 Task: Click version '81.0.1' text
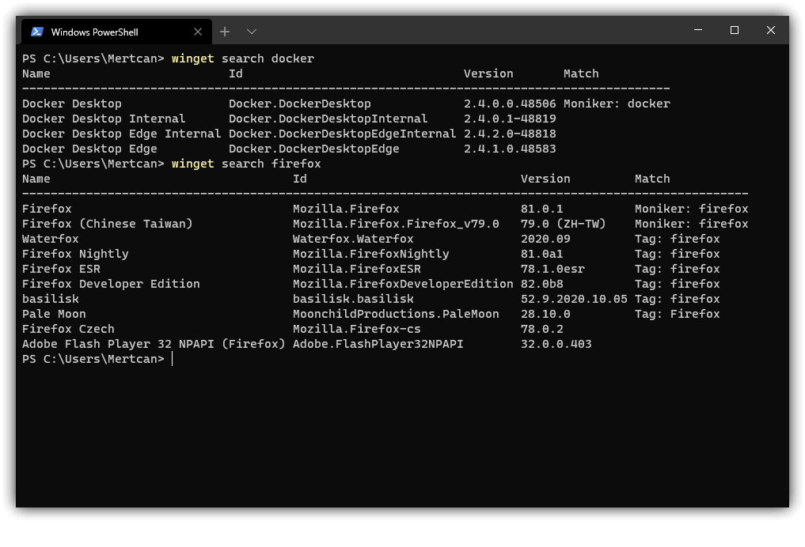pyautogui.click(x=541, y=209)
